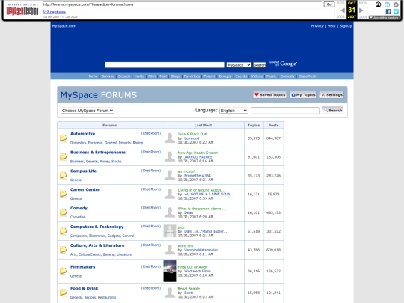View avatar of Automotive last poster

tap(170, 138)
